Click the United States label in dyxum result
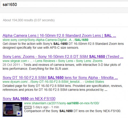 coord(94,82)
